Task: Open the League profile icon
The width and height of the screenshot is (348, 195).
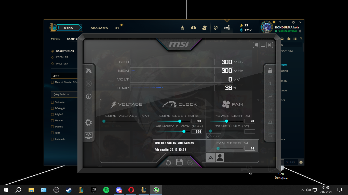Action: [194, 28]
